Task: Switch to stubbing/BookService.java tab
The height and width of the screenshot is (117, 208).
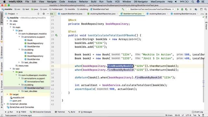Action: pos(185,14)
